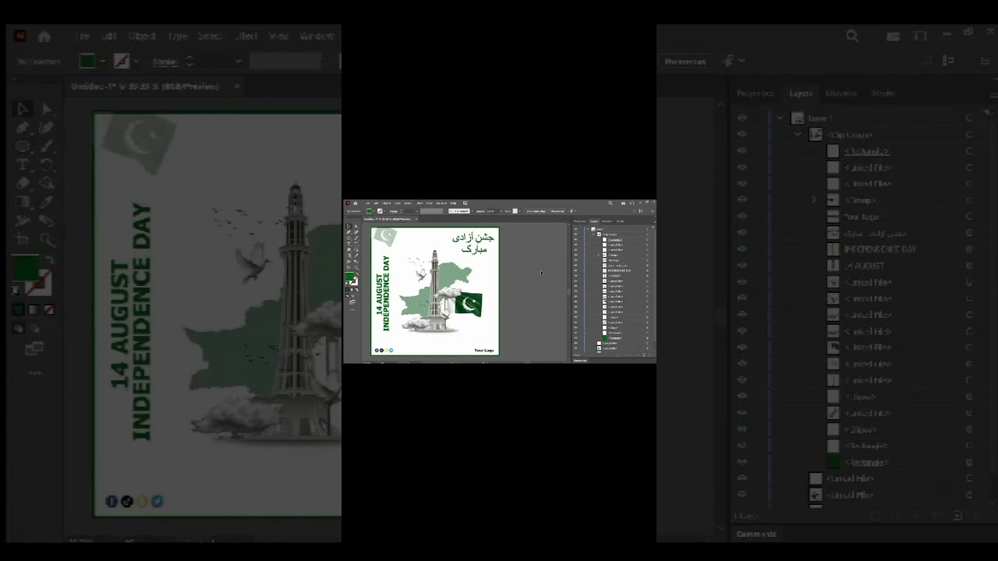Screen dimensions: 998x561
Task: Toggle visibility of the Clip Group
Action: tap(741, 135)
